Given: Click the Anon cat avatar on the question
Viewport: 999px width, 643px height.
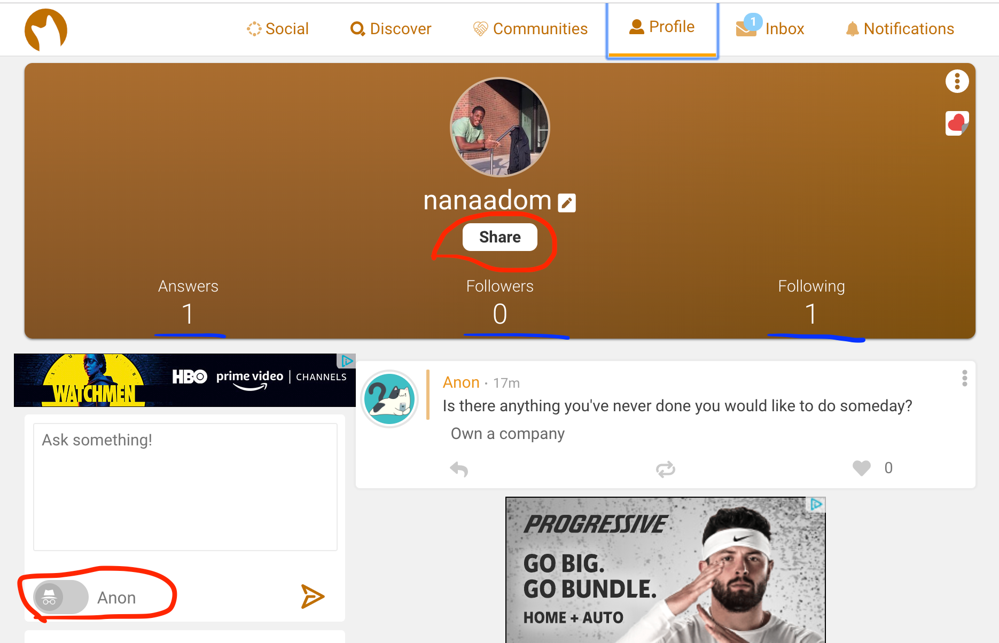Looking at the screenshot, I should tap(389, 399).
